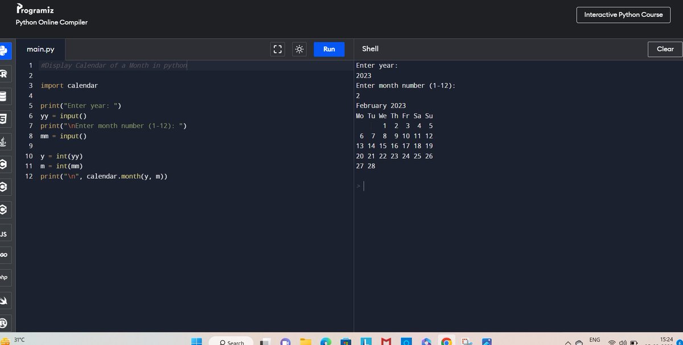
Task: Click the 'Enter month number' print line in editor
Action: point(114,126)
